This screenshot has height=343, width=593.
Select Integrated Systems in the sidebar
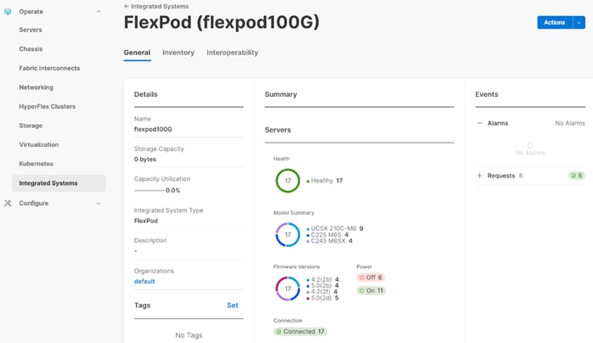click(59, 183)
